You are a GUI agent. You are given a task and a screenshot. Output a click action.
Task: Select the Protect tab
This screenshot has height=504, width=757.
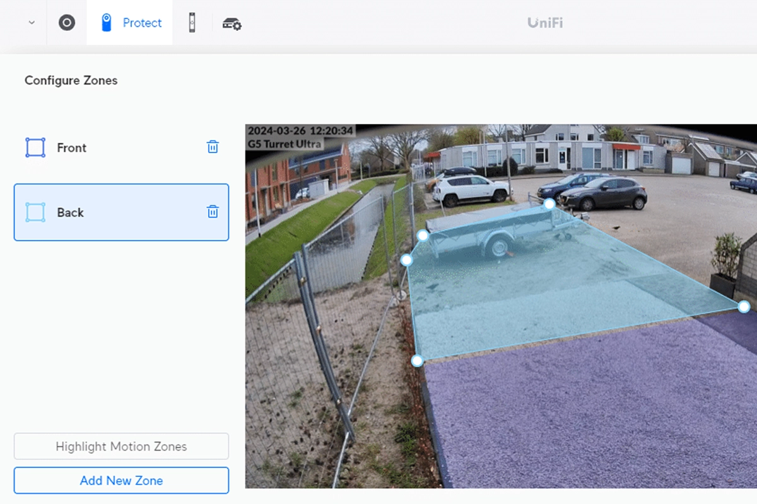click(130, 23)
